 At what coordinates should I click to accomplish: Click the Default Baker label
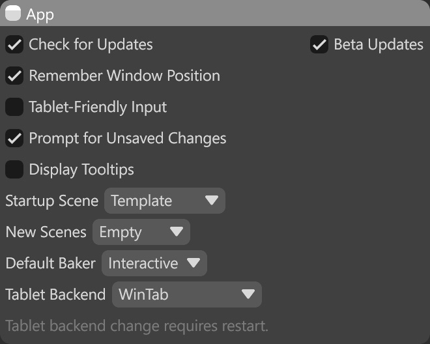(50, 264)
